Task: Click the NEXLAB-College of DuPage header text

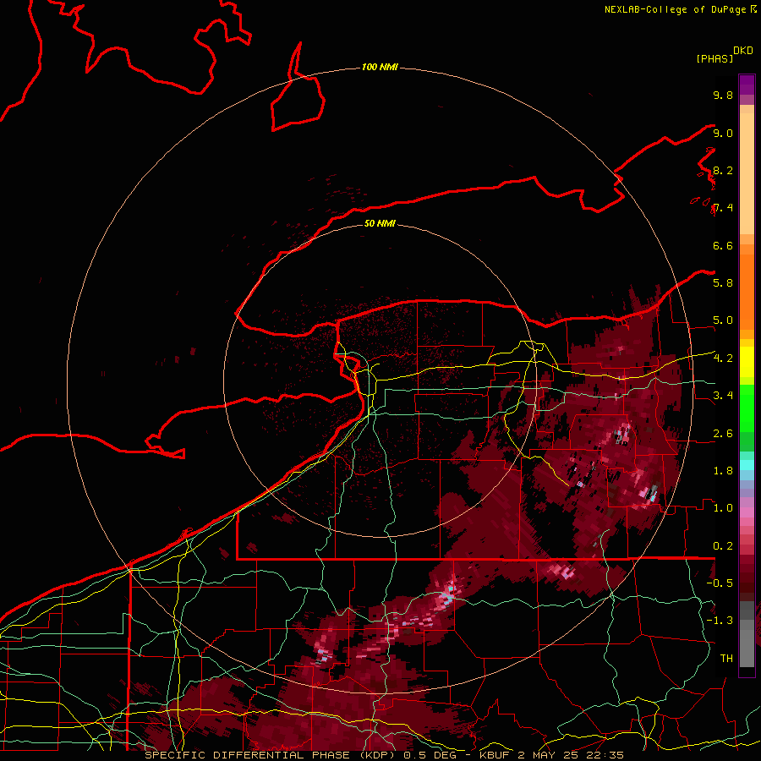Action: pos(675,9)
